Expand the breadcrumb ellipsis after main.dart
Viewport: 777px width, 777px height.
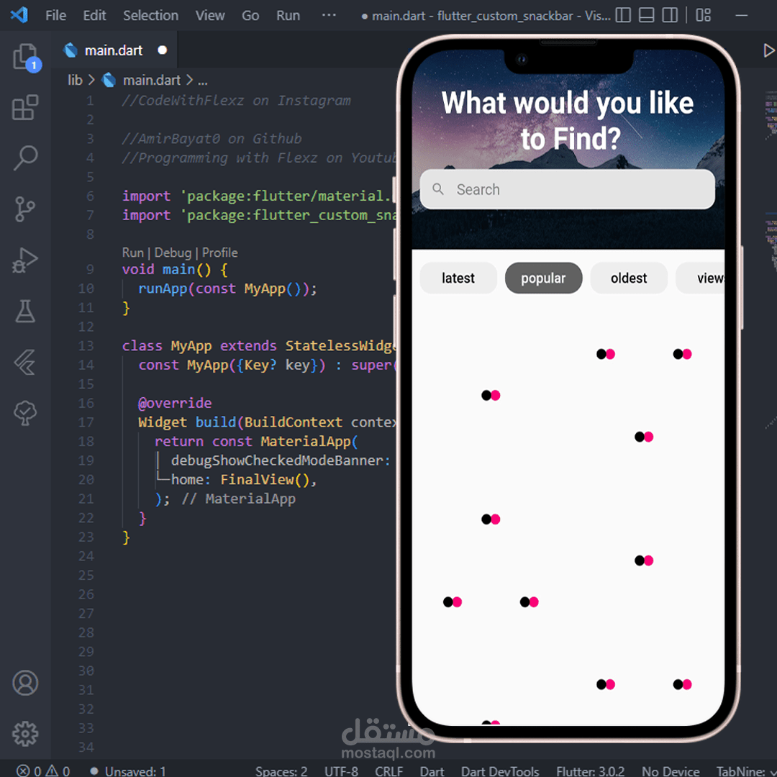[x=202, y=80]
